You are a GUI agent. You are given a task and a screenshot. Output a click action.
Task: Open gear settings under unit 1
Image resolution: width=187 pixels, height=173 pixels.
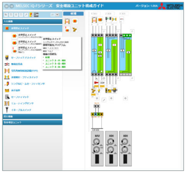[97, 98]
